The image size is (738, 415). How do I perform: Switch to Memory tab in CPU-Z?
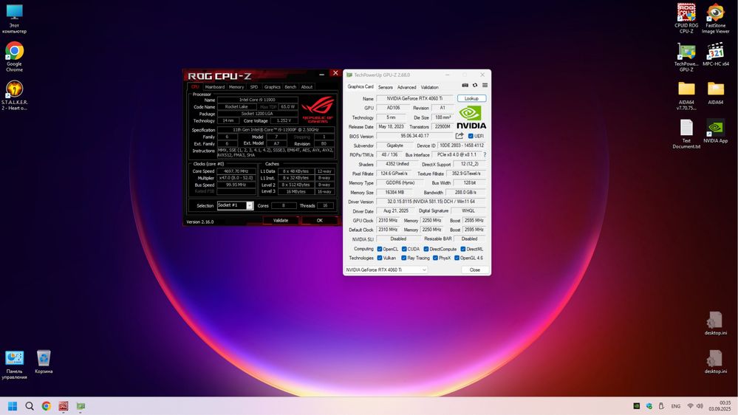(x=236, y=86)
